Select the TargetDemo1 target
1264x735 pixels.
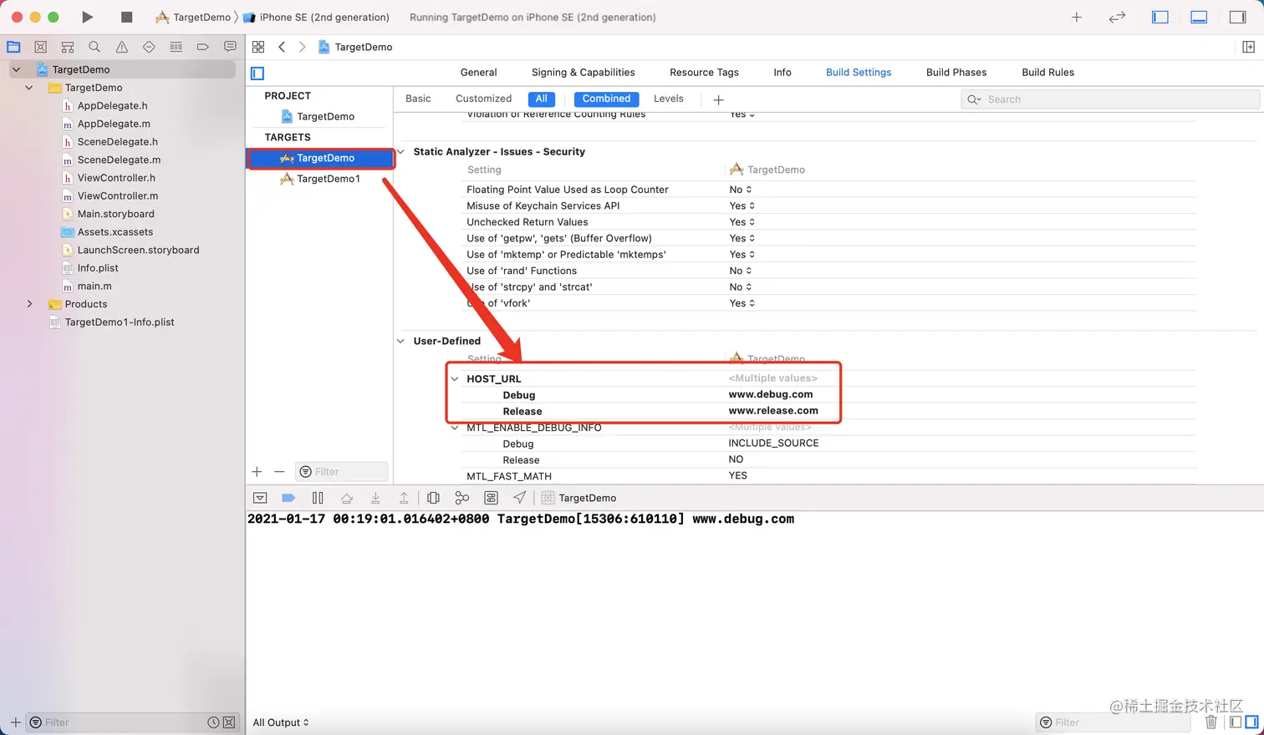point(321,179)
